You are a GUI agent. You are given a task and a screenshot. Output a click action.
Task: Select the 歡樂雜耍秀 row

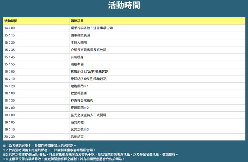click(x=79, y=93)
